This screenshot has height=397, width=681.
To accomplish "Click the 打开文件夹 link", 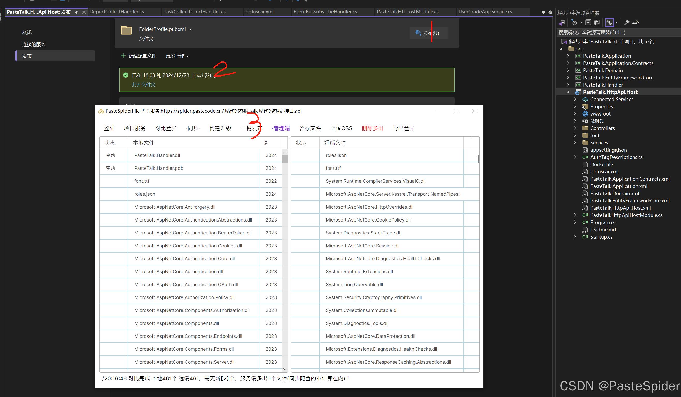I will pyautogui.click(x=144, y=85).
